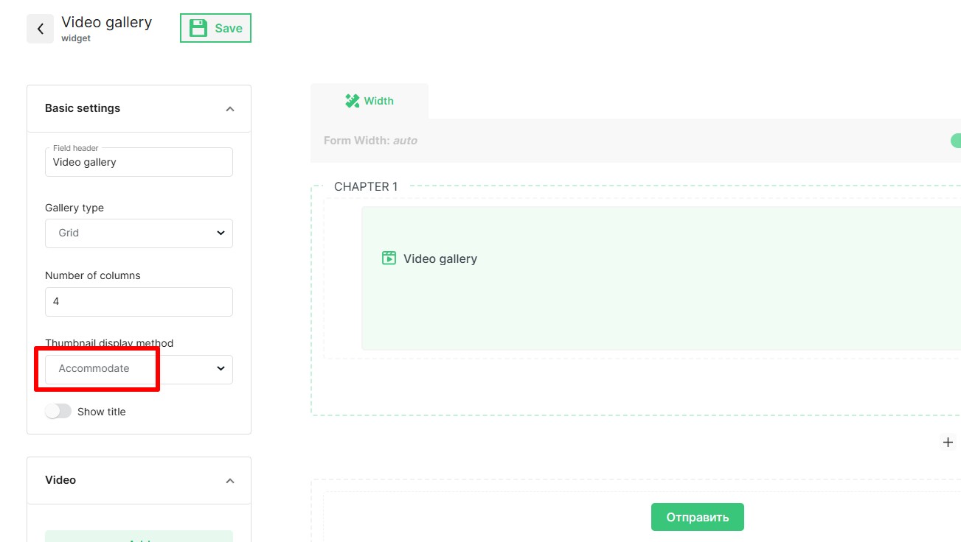Viewport: 961px width, 542px height.
Task: Click the Add button in Video section
Action: coord(139,538)
